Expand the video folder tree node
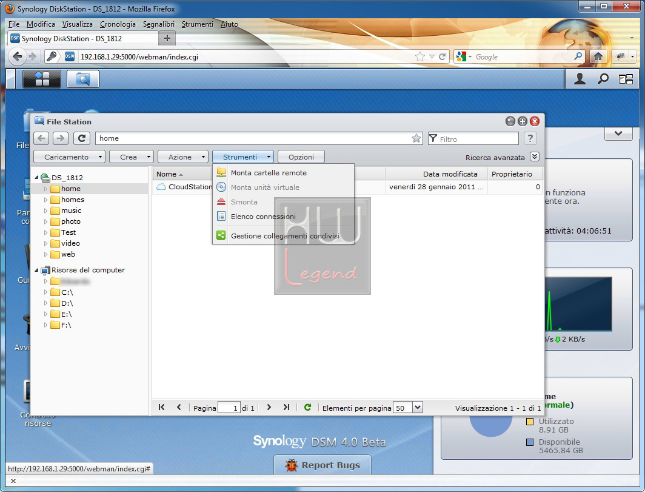645x492 pixels. point(45,243)
